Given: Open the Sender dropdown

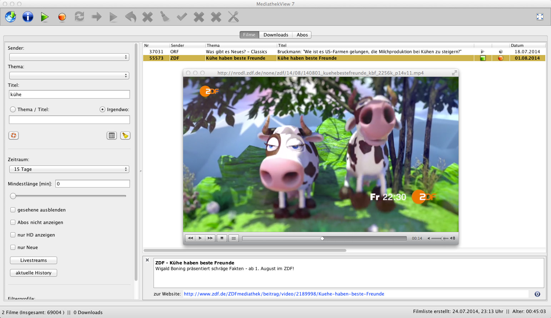Looking at the screenshot, I should [69, 57].
